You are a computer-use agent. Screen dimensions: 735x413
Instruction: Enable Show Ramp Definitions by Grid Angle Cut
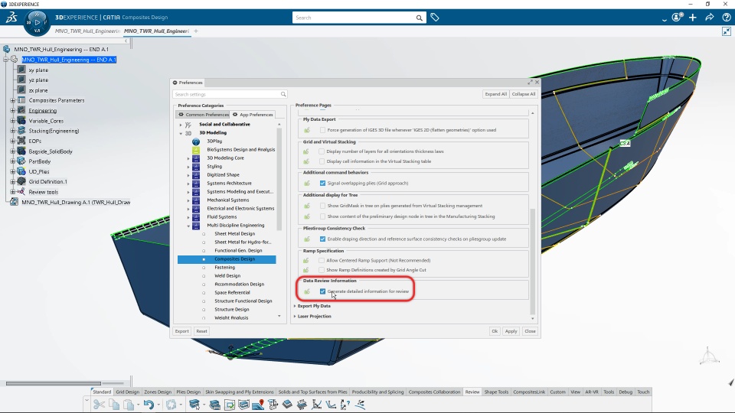[322, 270]
